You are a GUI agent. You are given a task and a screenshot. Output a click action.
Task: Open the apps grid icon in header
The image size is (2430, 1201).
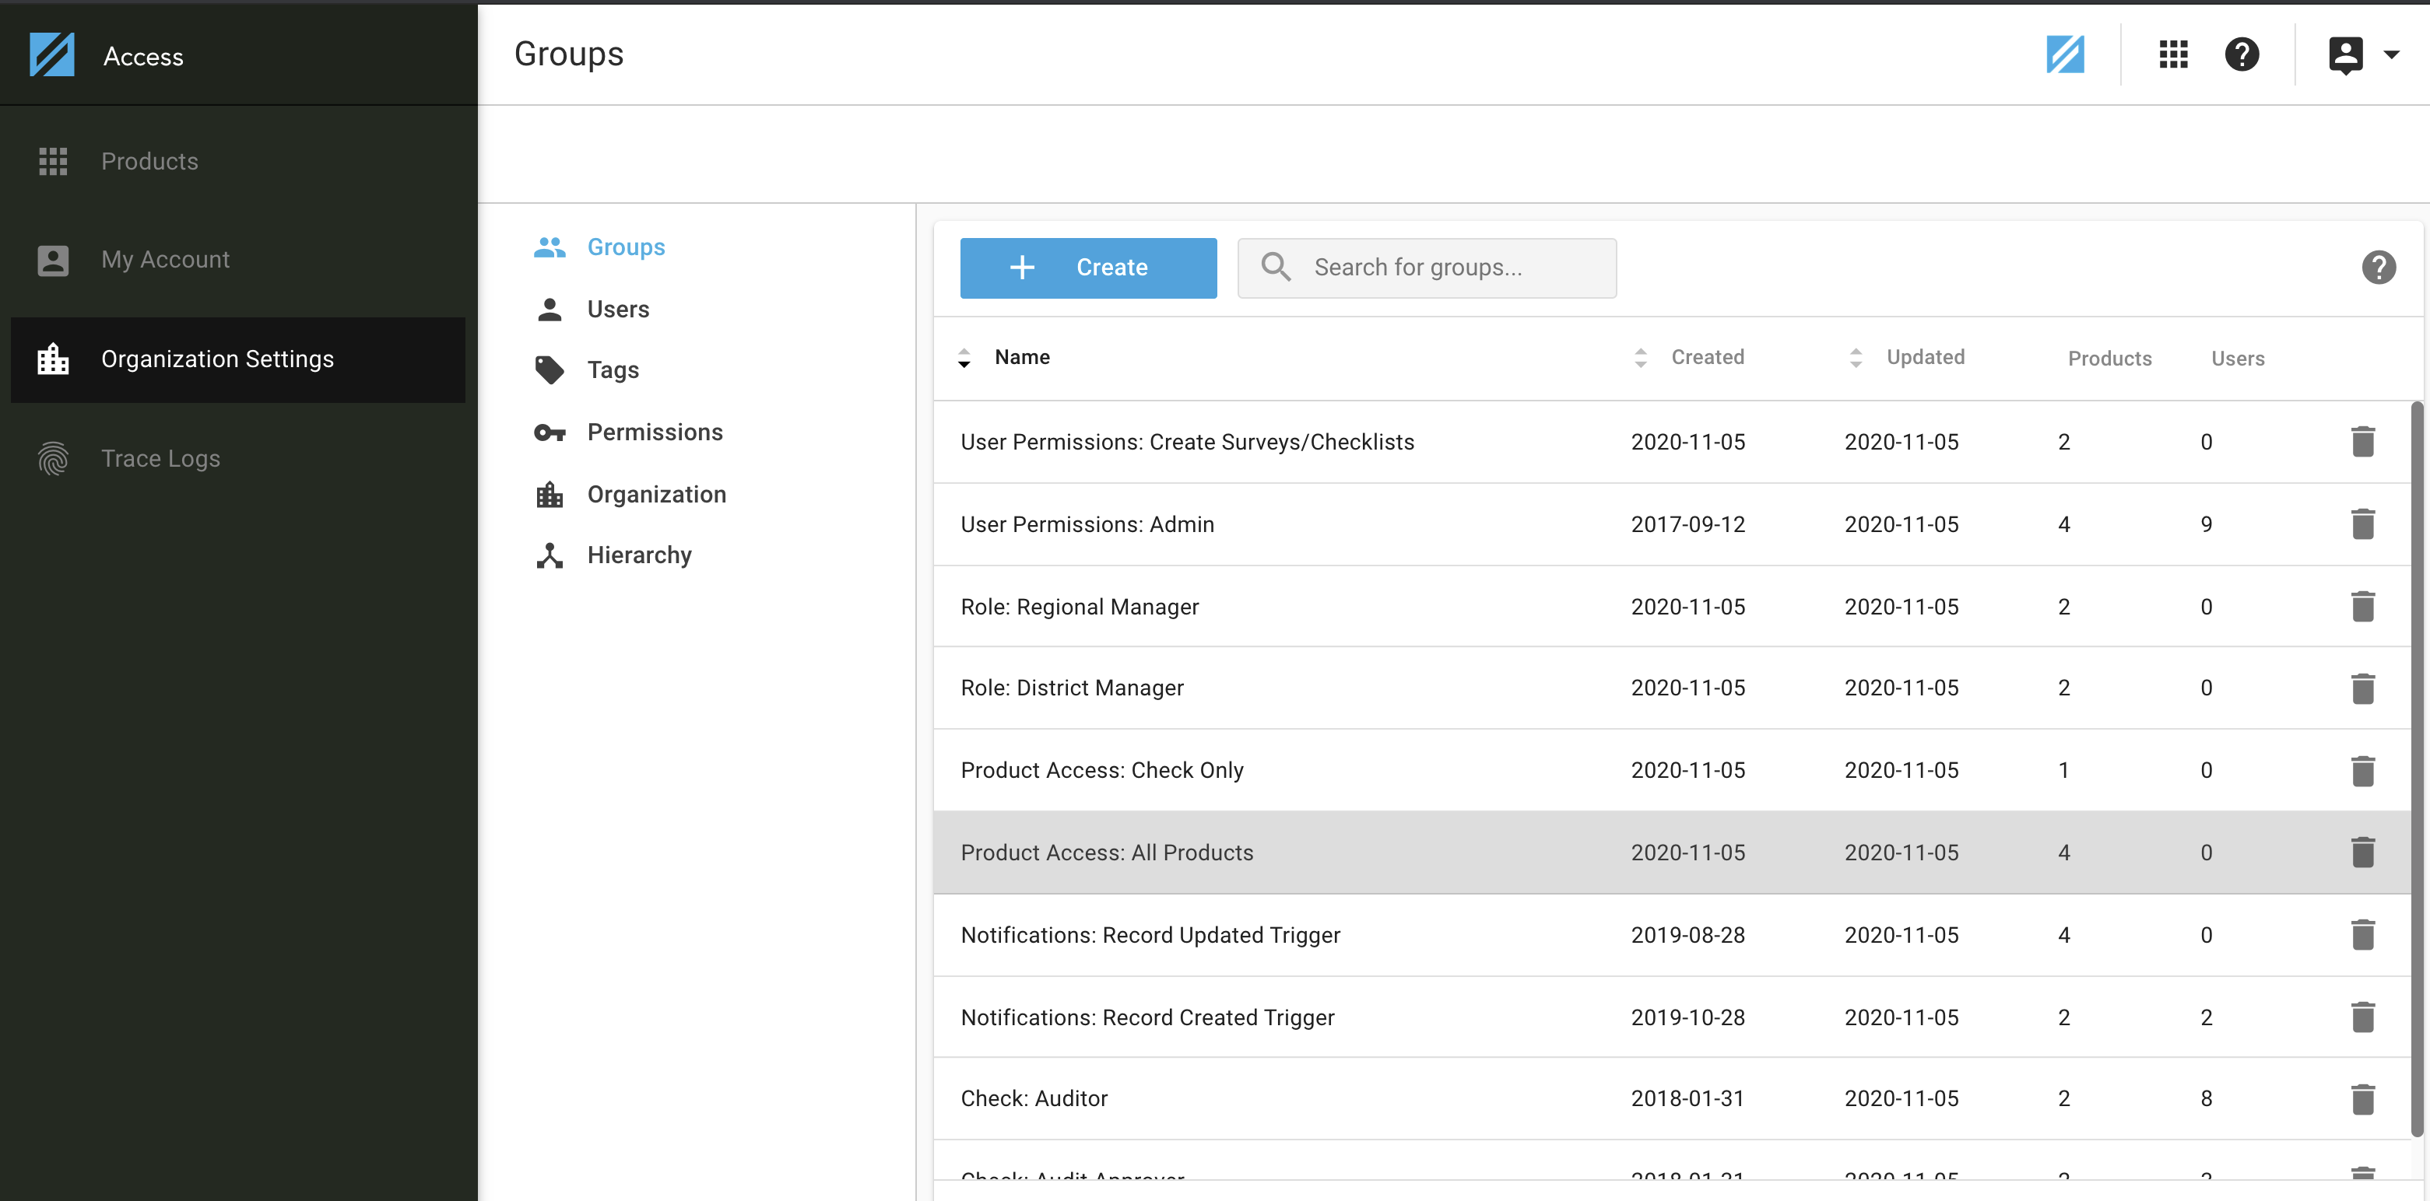2173,54
